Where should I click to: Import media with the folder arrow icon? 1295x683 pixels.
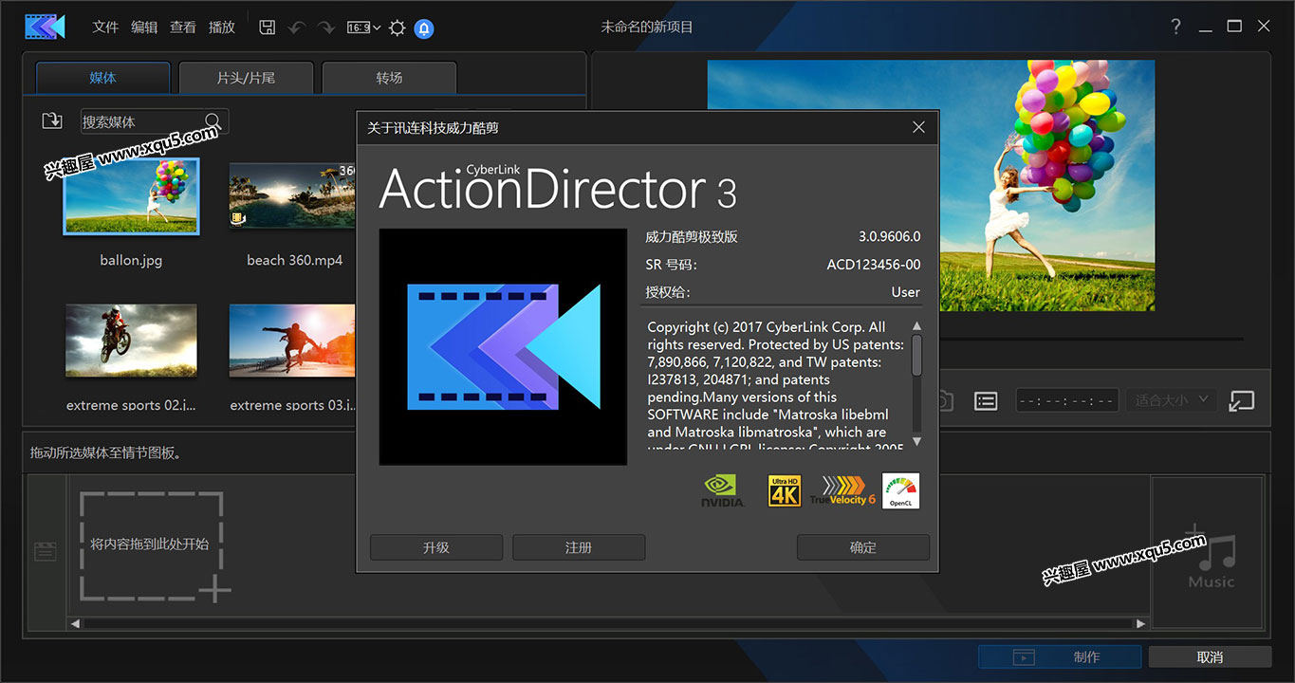pos(52,120)
